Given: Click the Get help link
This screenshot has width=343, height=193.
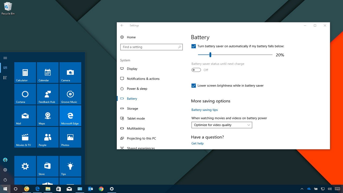Looking at the screenshot, I should click(x=197, y=143).
